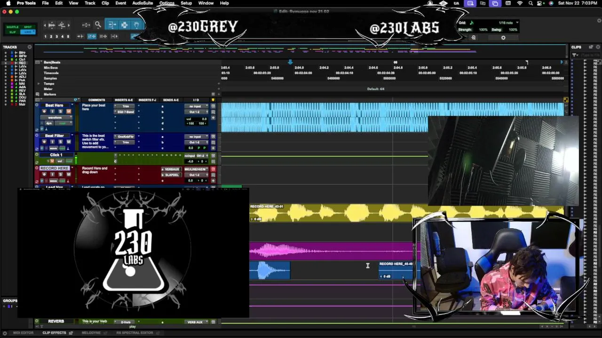This screenshot has height=338, width=602.
Task: Mute the Beat Here track
Action: pos(69,111)
